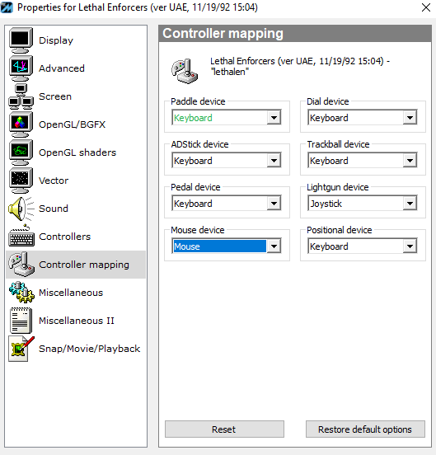Expand the ADStick device dropdown arrow
The image size is (436, 455).
tap(274, 161)
